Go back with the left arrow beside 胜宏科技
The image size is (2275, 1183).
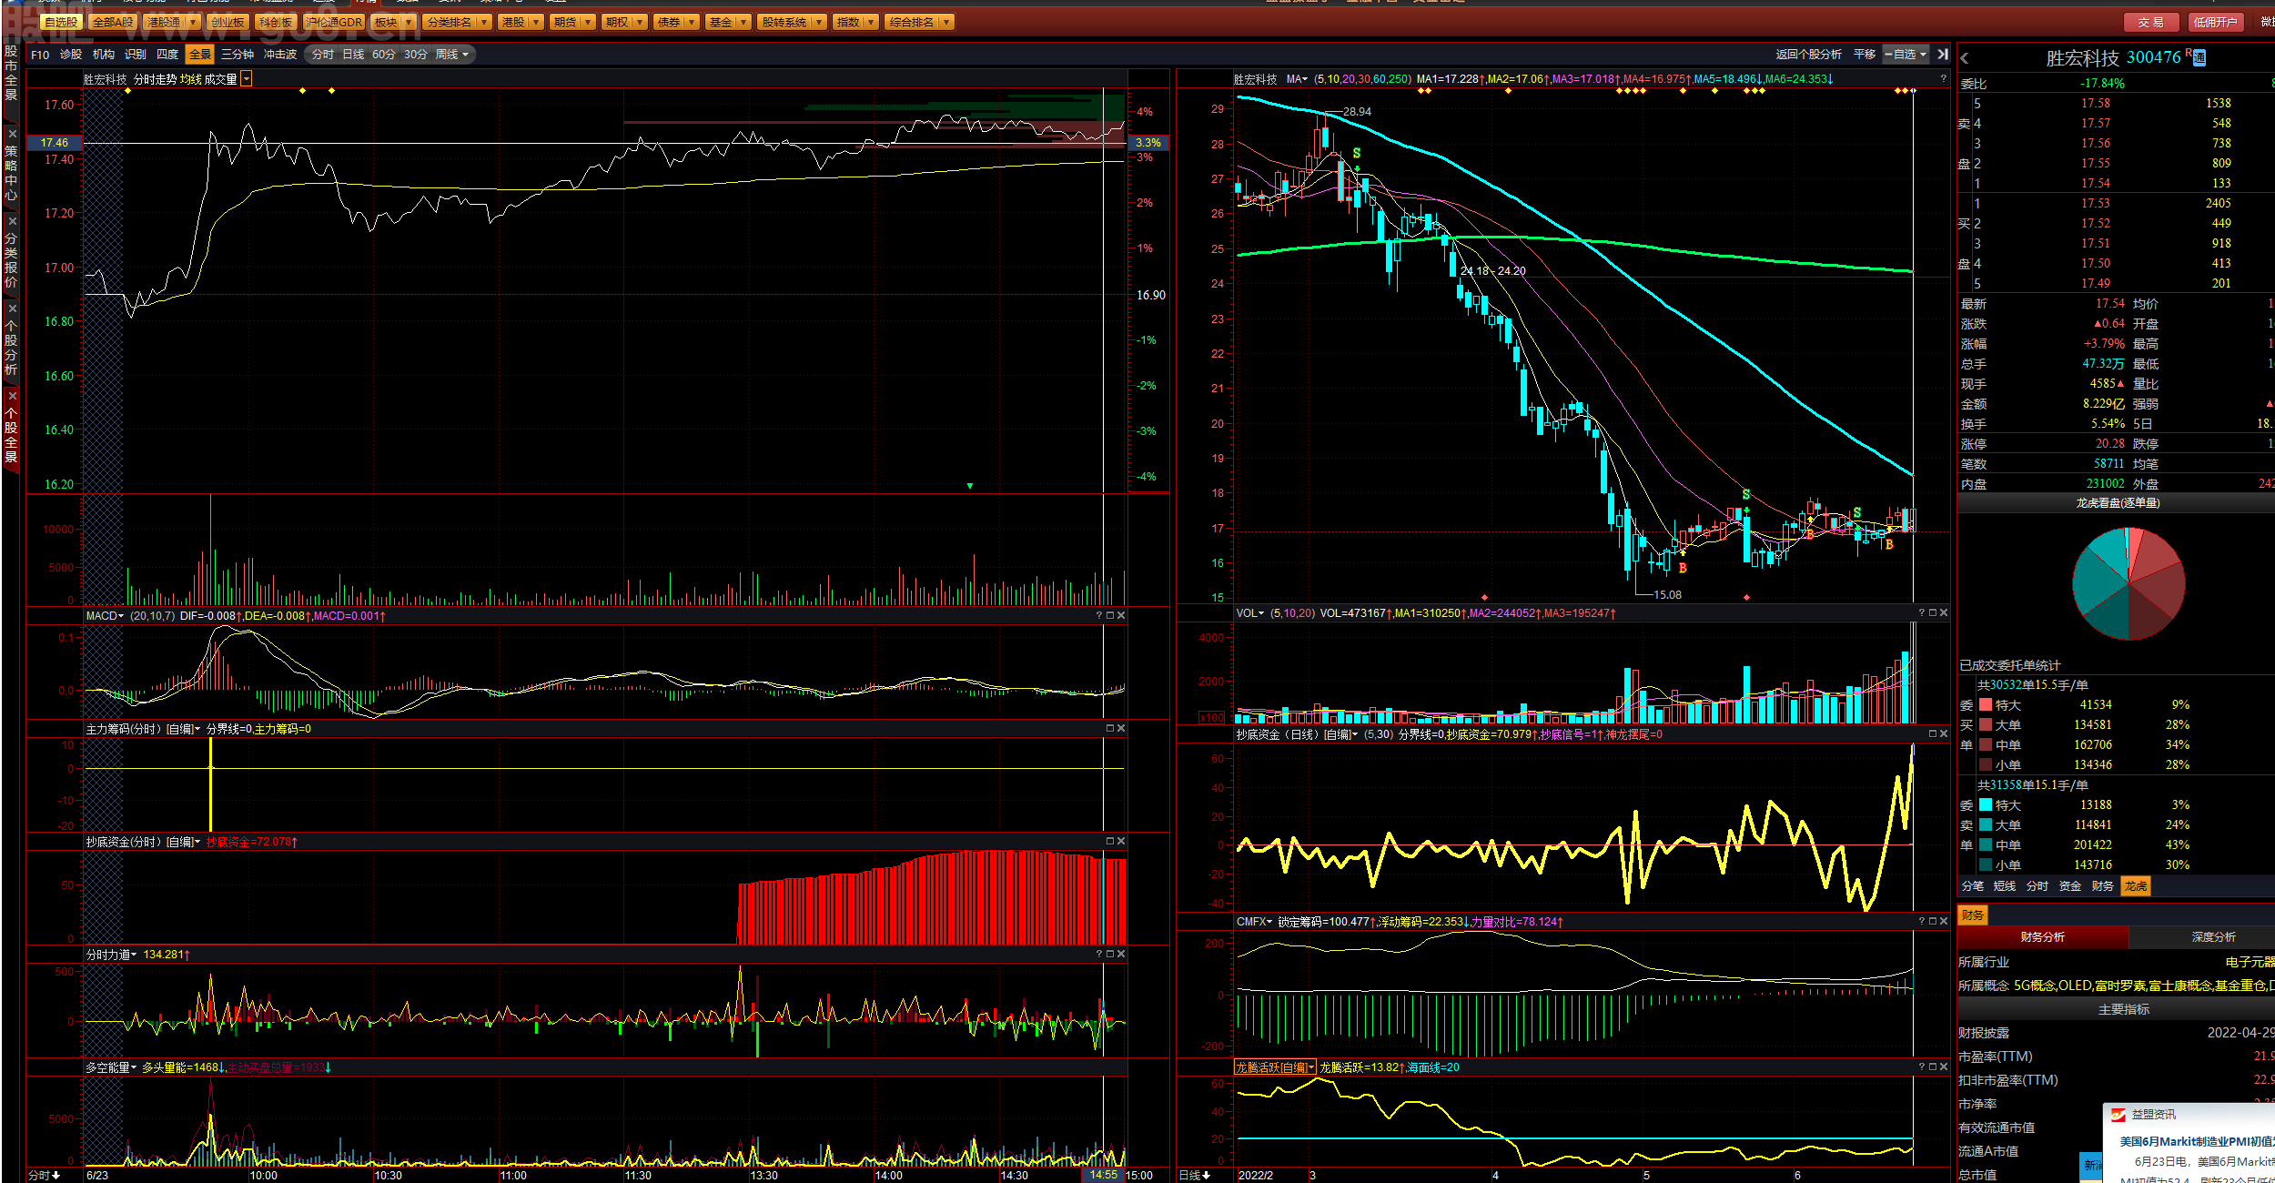point(1965,58)
